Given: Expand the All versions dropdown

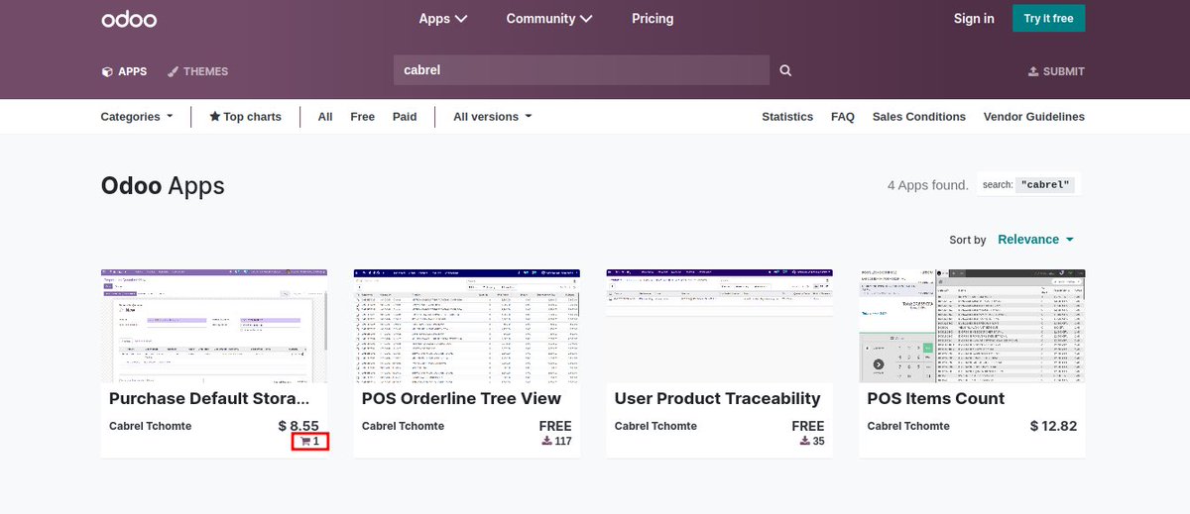Looking at the screenshot, I should click(x=493, y=117).
